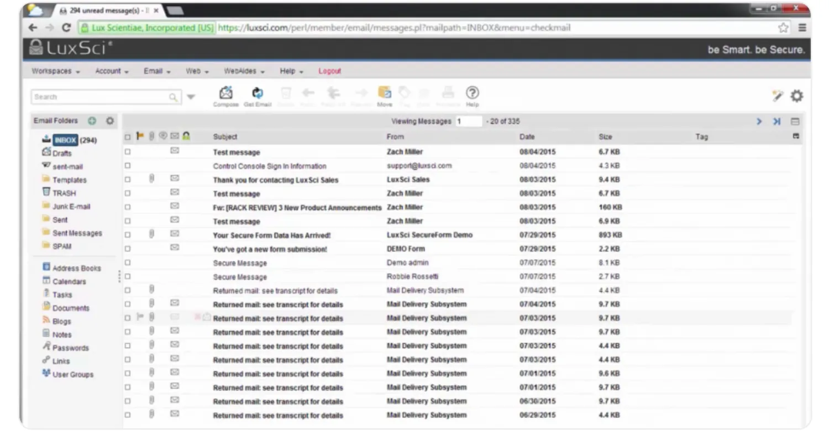Click the Viewing Messages page number field

tap(469, 122)
